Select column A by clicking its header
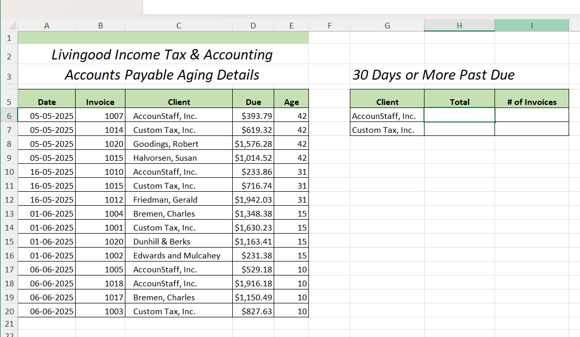This screenshot has width=580, height=337. (x=47, y=25)
